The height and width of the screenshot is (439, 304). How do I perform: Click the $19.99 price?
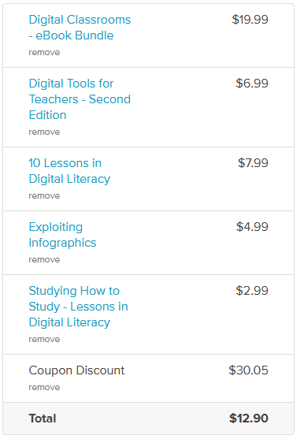point(250,20)
